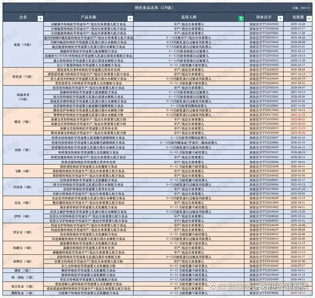Select the 纽迪希亚（10款） company cell

pos(23,97)
